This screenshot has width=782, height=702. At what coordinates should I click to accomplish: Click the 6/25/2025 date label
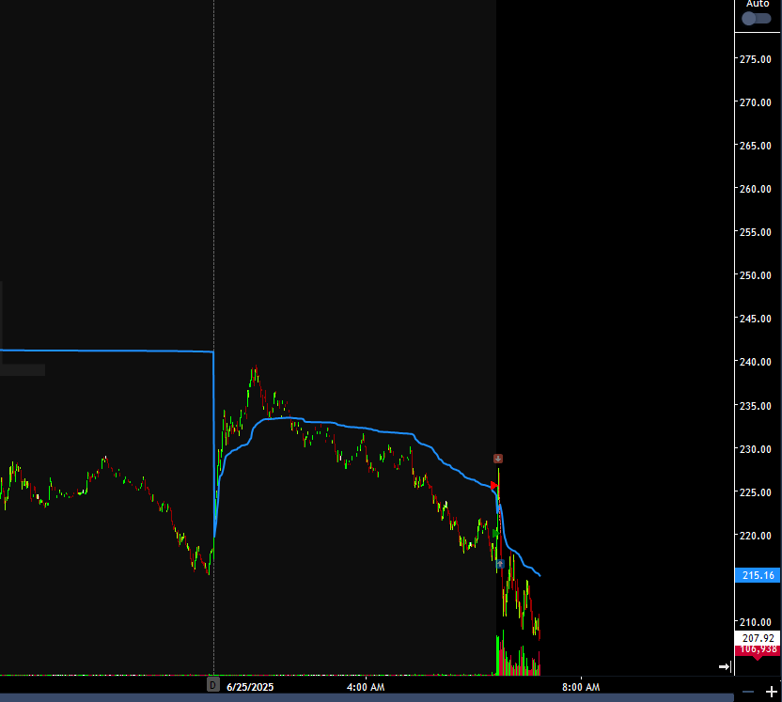250,687
